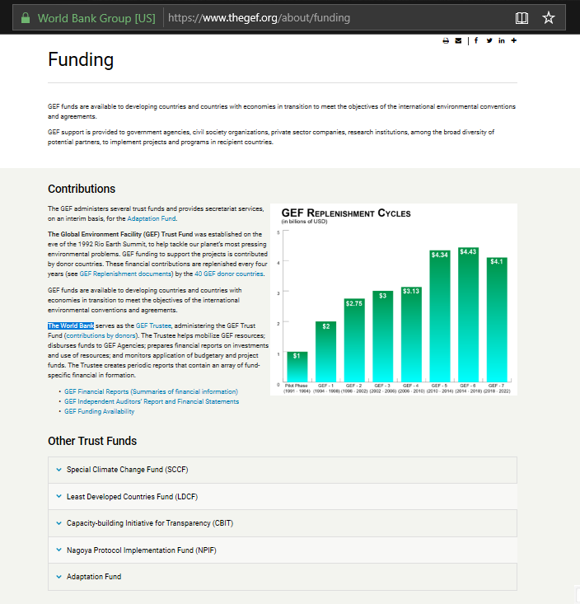Image resolution: width=580 pixels, height=604 pixels.
Task: Expand Special Climate Change Fund (SCCF) chevron
Action: pyautogui.click(x=59, y=470)
